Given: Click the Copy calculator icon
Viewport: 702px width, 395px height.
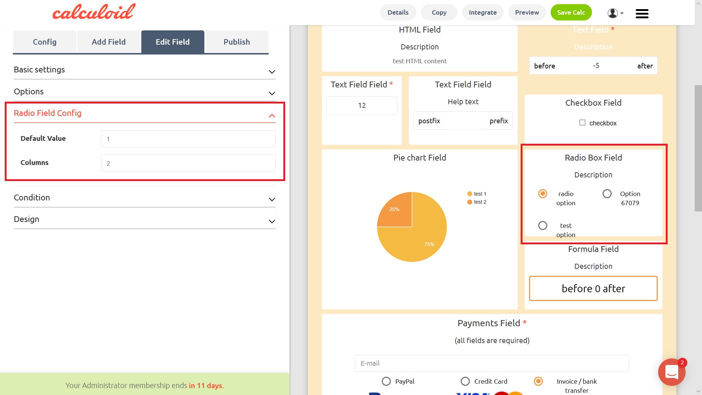Looking at the screenshot, I should click(x=439, y=12).
